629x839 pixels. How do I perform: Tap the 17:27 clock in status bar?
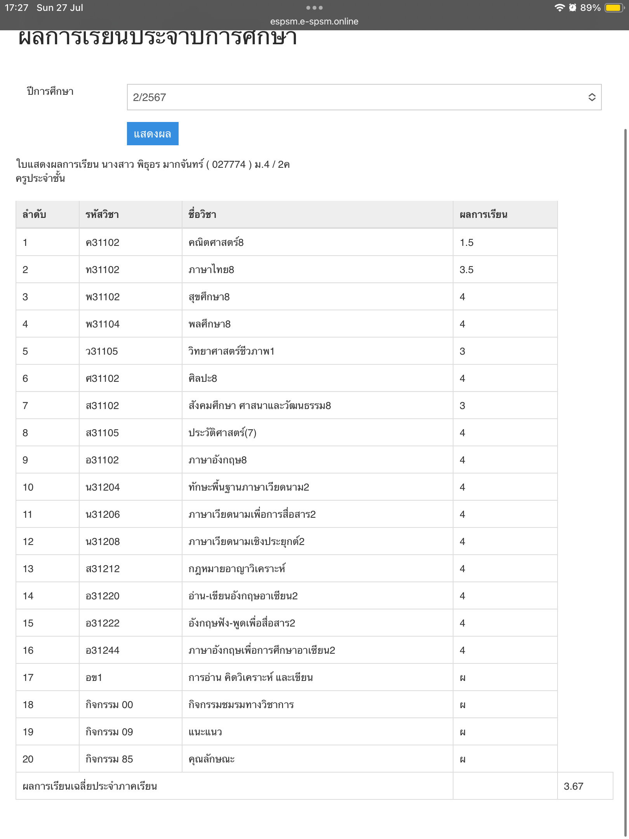tap(16, 8)
